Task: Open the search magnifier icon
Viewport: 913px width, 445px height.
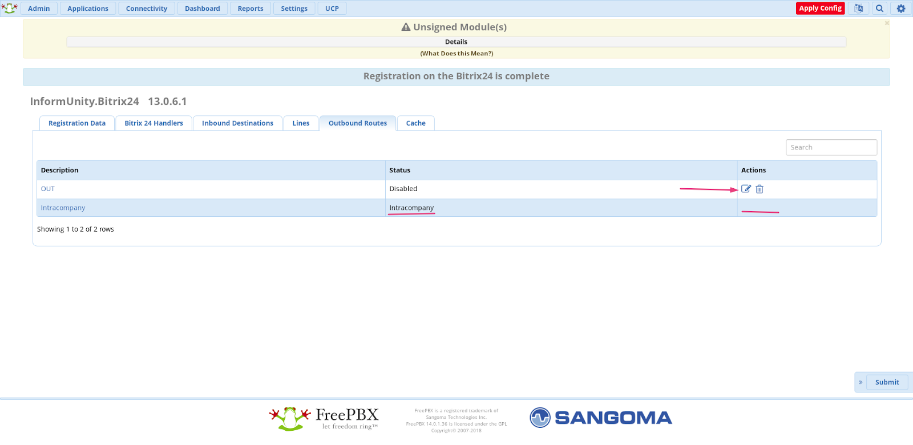Action: click(x=879, y=8)
